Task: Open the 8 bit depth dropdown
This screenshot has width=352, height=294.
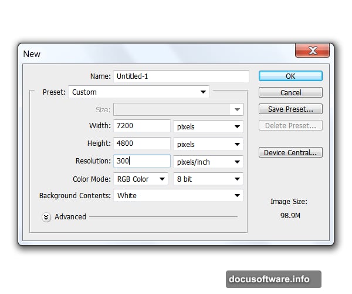Action: [x=208, y=179]
